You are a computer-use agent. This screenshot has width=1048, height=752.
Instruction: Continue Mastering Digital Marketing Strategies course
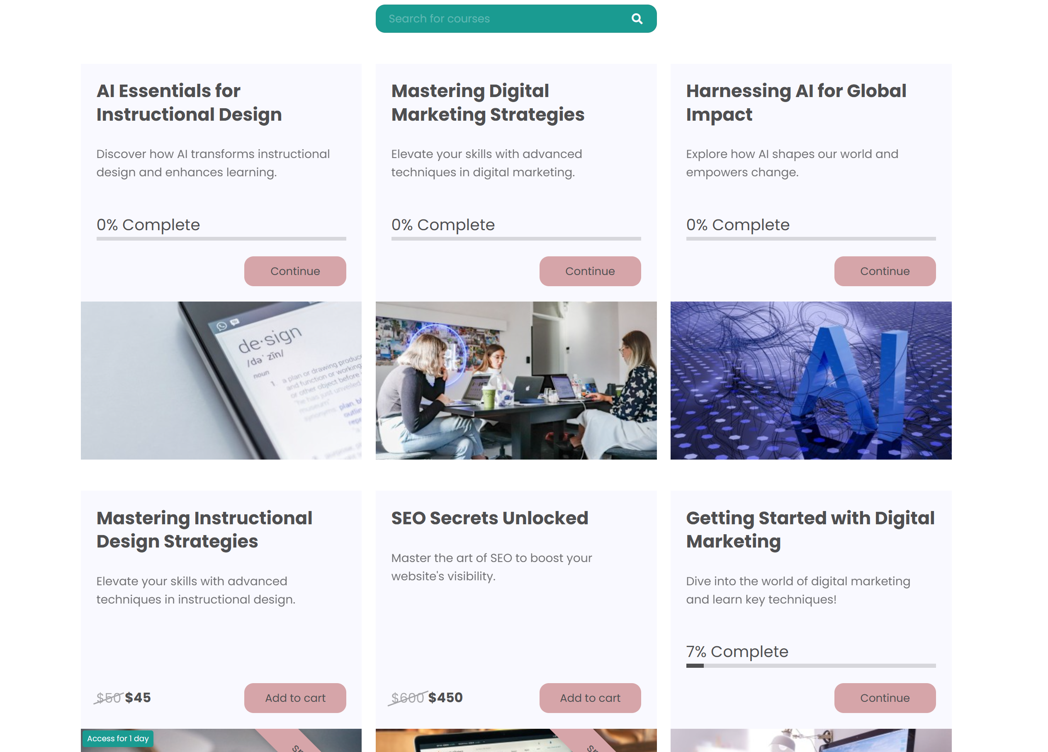tap(590, 271)
